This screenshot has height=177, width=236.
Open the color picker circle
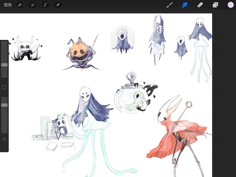click(230, 5)
